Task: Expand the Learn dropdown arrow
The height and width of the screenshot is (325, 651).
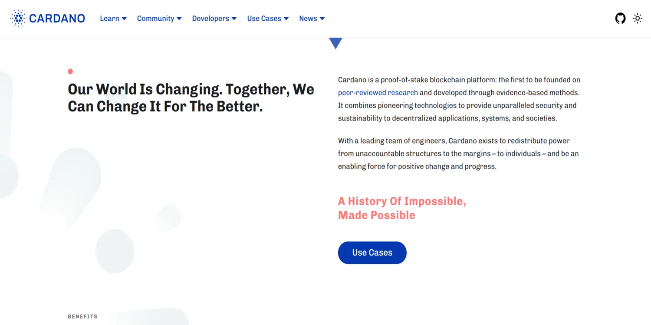Action: (124, 19)
